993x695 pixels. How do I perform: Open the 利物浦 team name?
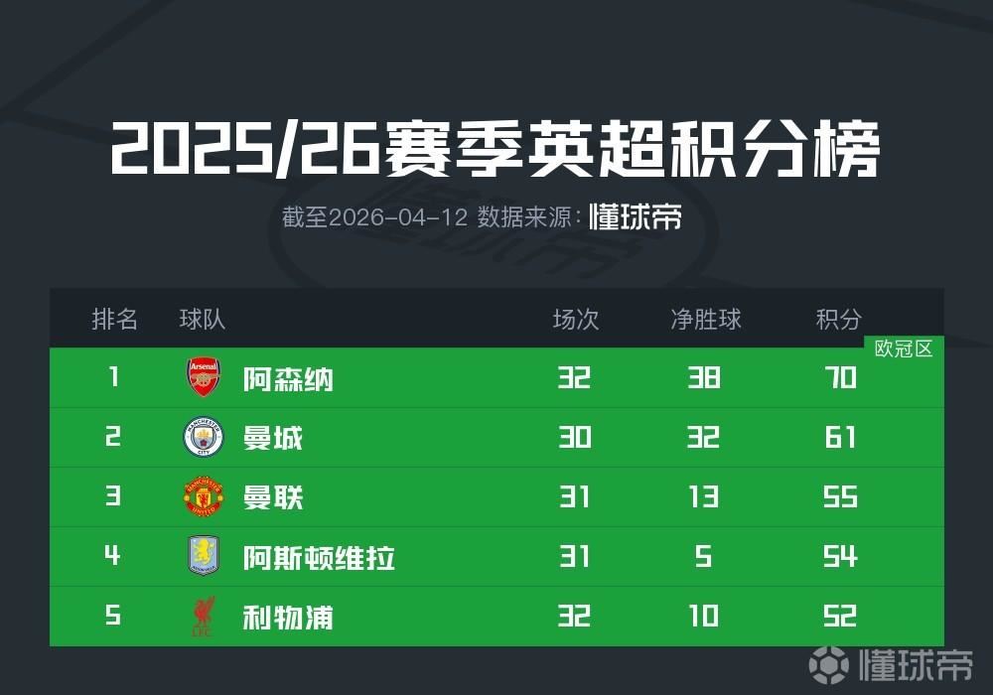tap(288, 618)
